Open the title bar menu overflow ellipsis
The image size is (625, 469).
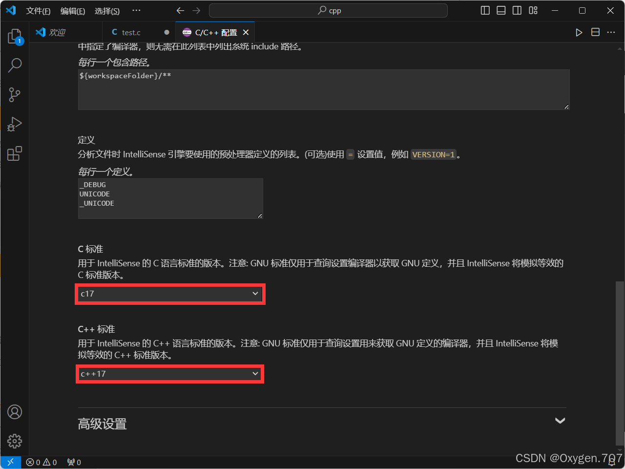[136, 10]
